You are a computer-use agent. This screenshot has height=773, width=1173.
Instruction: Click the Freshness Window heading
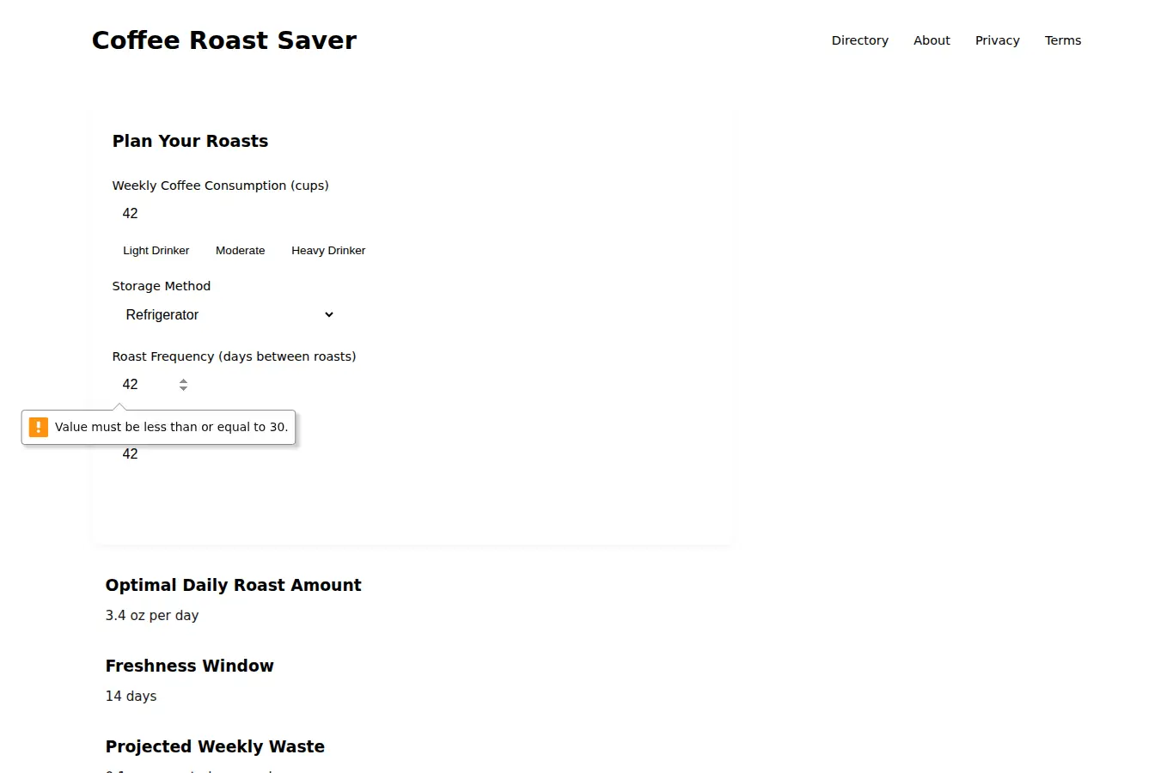(189, 666)
